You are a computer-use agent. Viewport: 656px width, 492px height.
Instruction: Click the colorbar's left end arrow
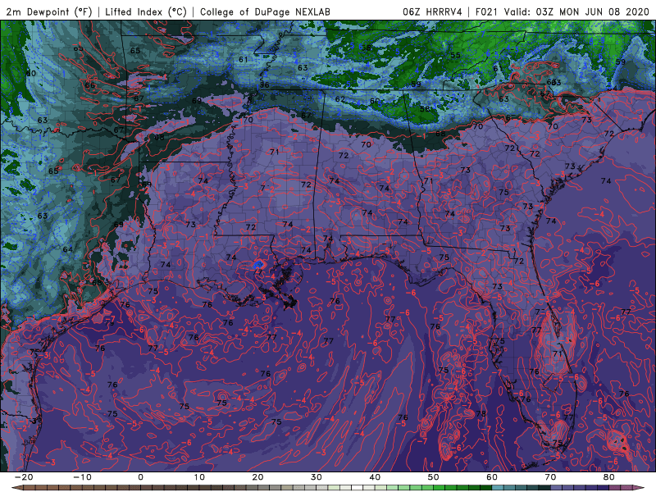(16, 488)
